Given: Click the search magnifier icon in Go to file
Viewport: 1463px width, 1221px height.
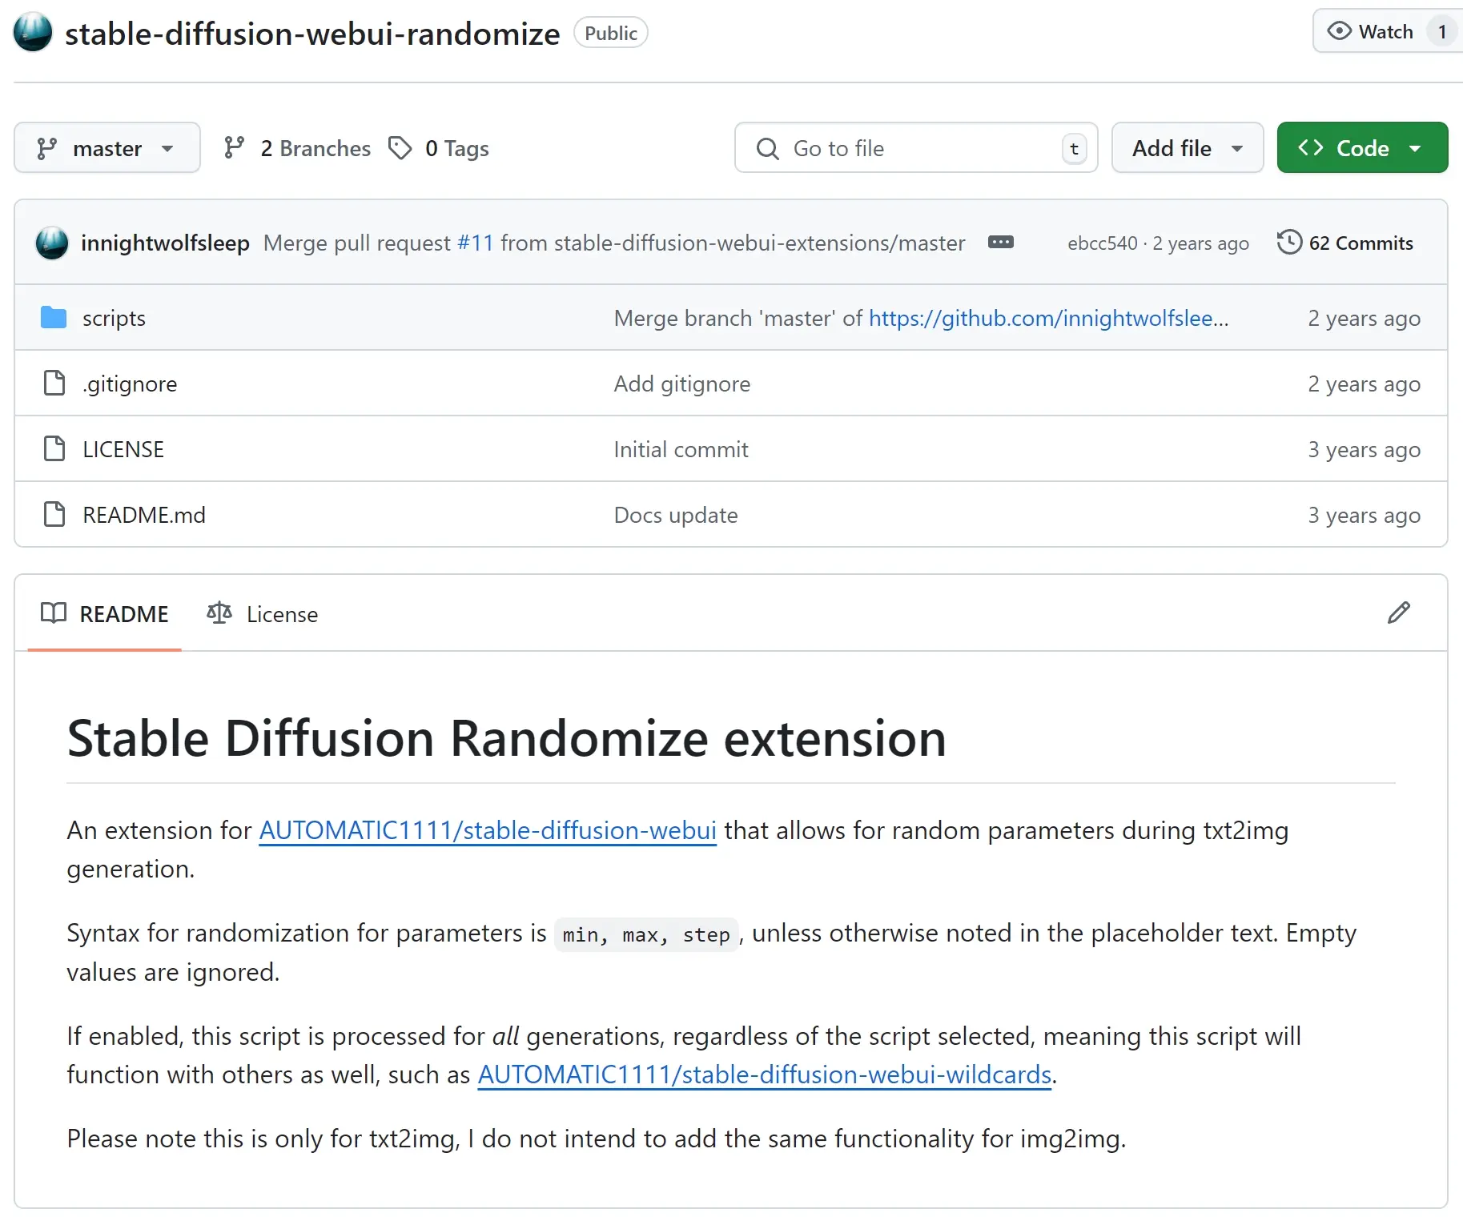Looking at the screenshot, I should point(767,149).
